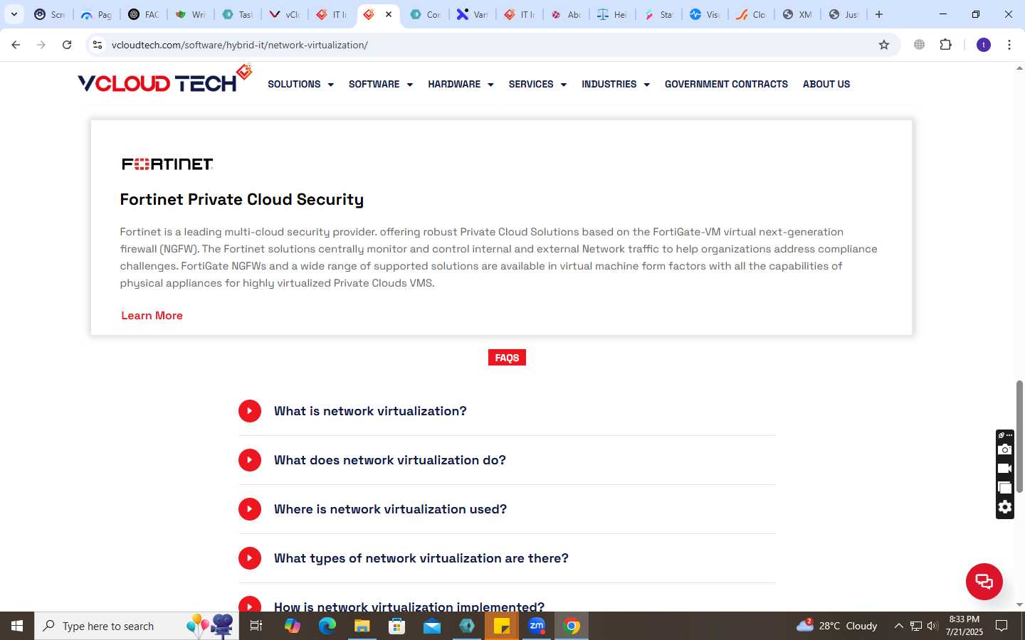Open Chrome extensions puzzle icon
This screenshot has width=1025, height=640.
pos(945,45)
